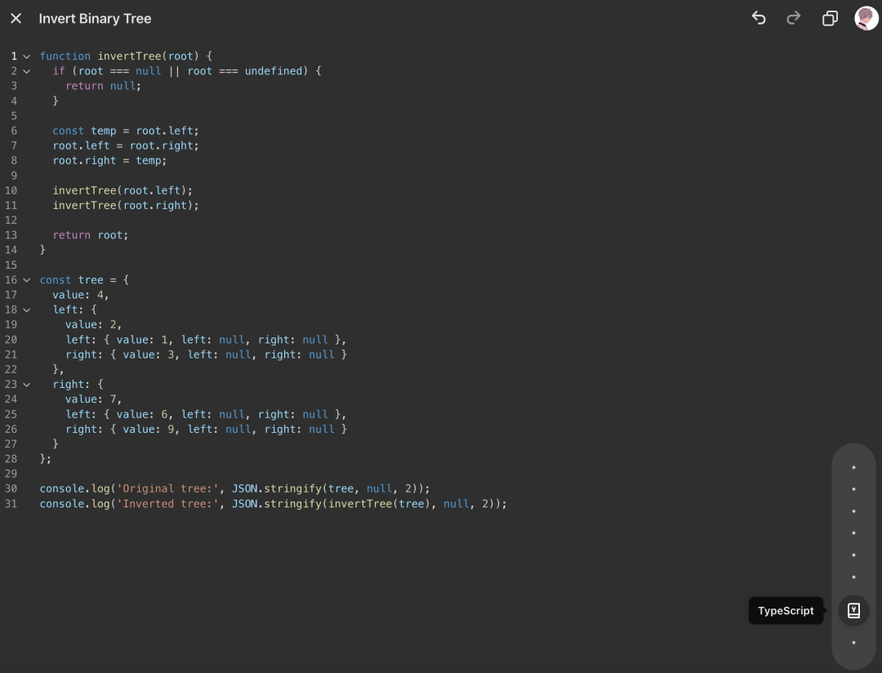Collapse the invertTree function at line 1
This screenshot has width=882, height=673.
click(26, 56)
